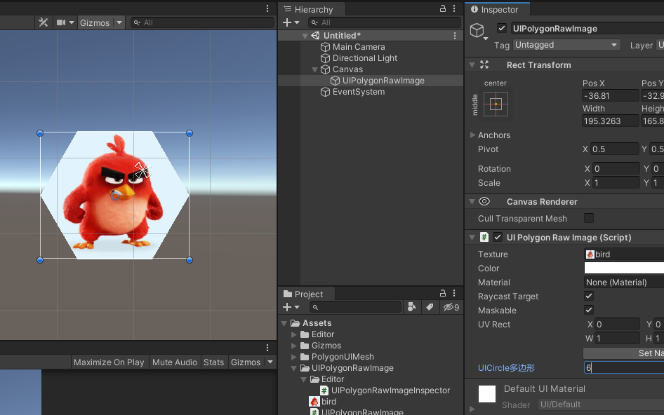Open the Scene view tools (wrench) icon
This screenshot has width=664, height=415.
point(43,22)
